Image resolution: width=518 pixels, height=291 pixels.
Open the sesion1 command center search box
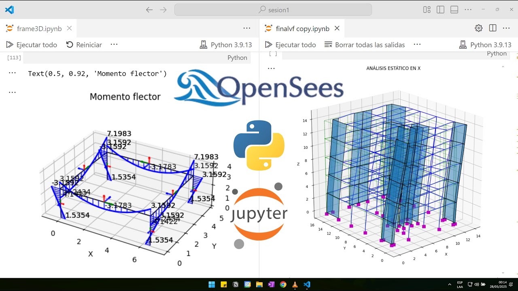[273, 10]
